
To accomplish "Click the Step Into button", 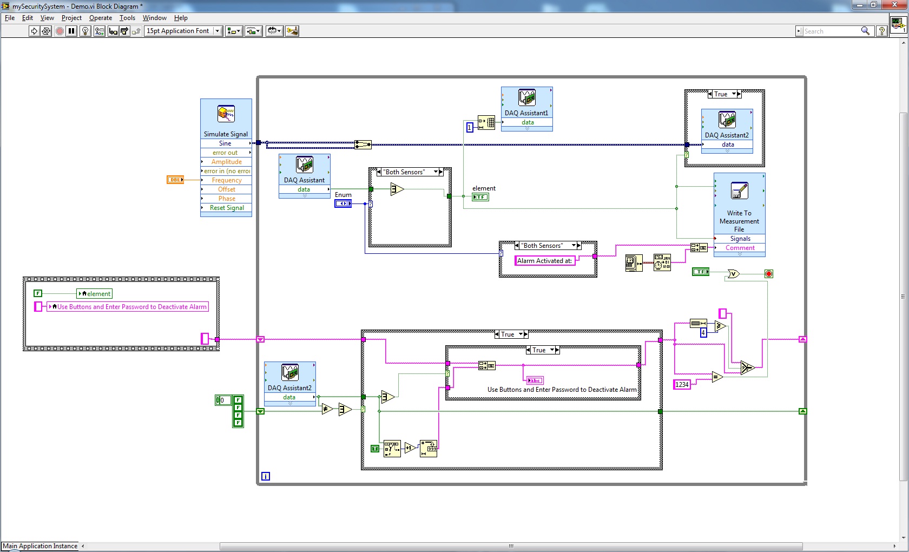I will [113, 31].
